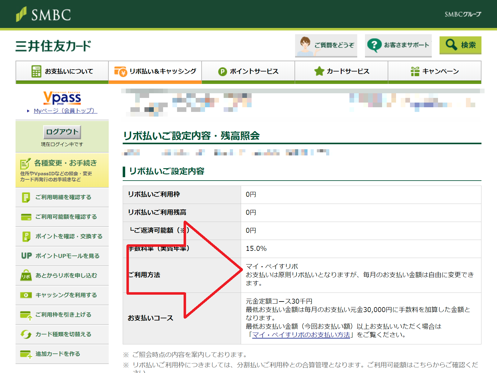The width and height of the screenshot is (497, 373).
Task: Click the Vpass logo
Action: point(62,98)
